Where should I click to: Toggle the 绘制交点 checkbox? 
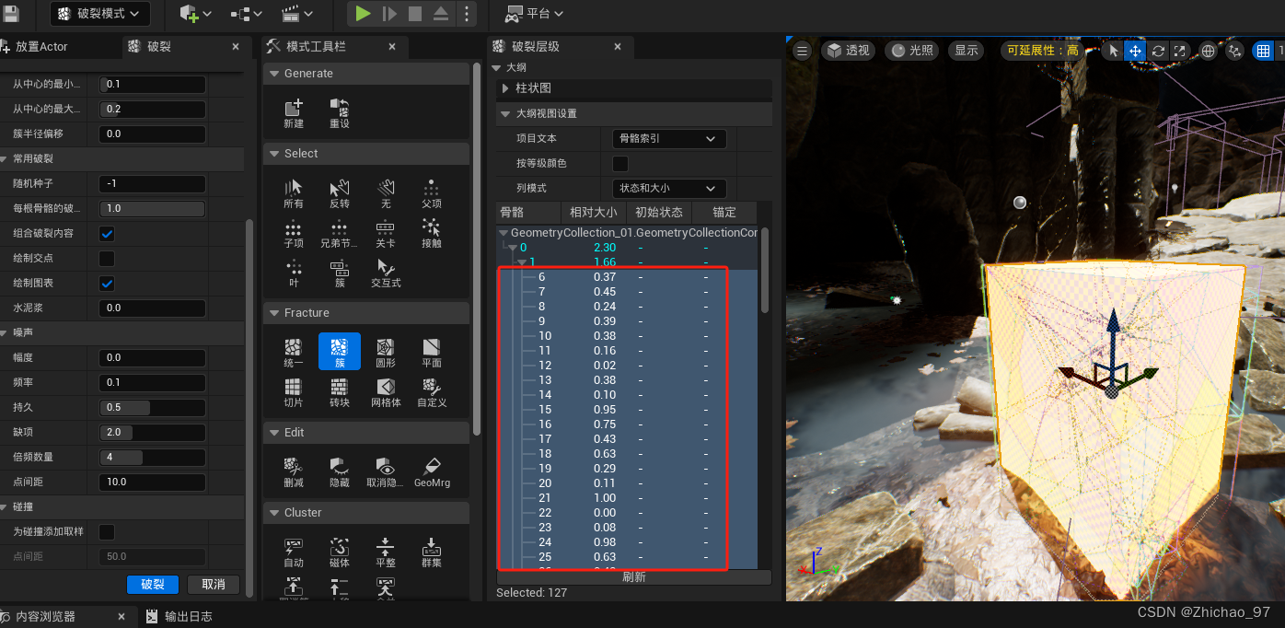pyautogui.click(x=107, y=259)
